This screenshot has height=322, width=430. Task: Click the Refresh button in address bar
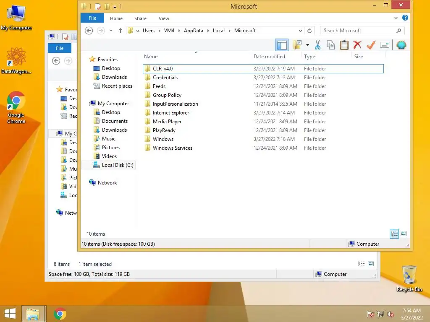point(309,31)
